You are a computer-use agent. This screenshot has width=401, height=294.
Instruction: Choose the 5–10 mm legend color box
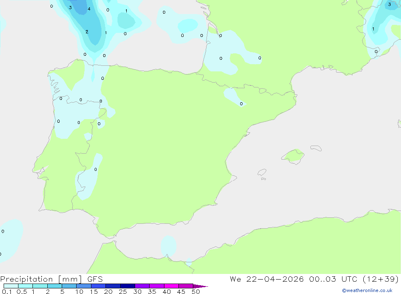[x=69, y=286]
